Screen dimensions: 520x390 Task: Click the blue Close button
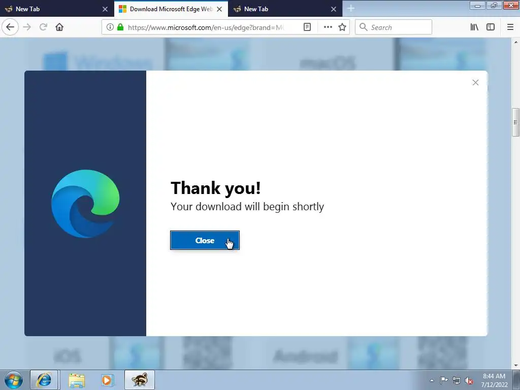pyautogui.click(x=205, y=240)
